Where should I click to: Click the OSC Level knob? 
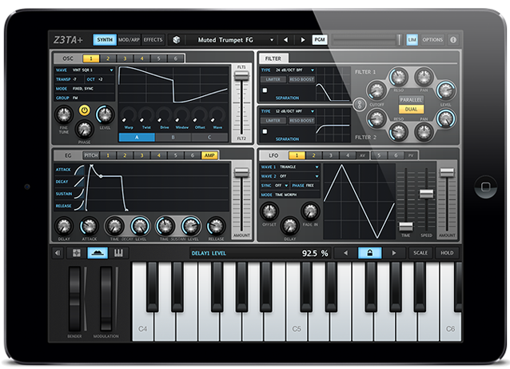105,114
